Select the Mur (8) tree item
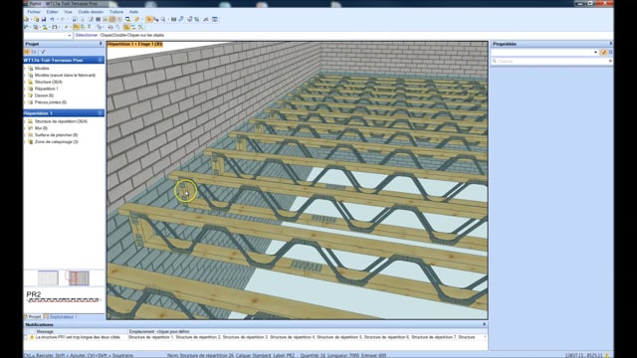637x358 pixels. pyautogui.click(x=41, y=128)
